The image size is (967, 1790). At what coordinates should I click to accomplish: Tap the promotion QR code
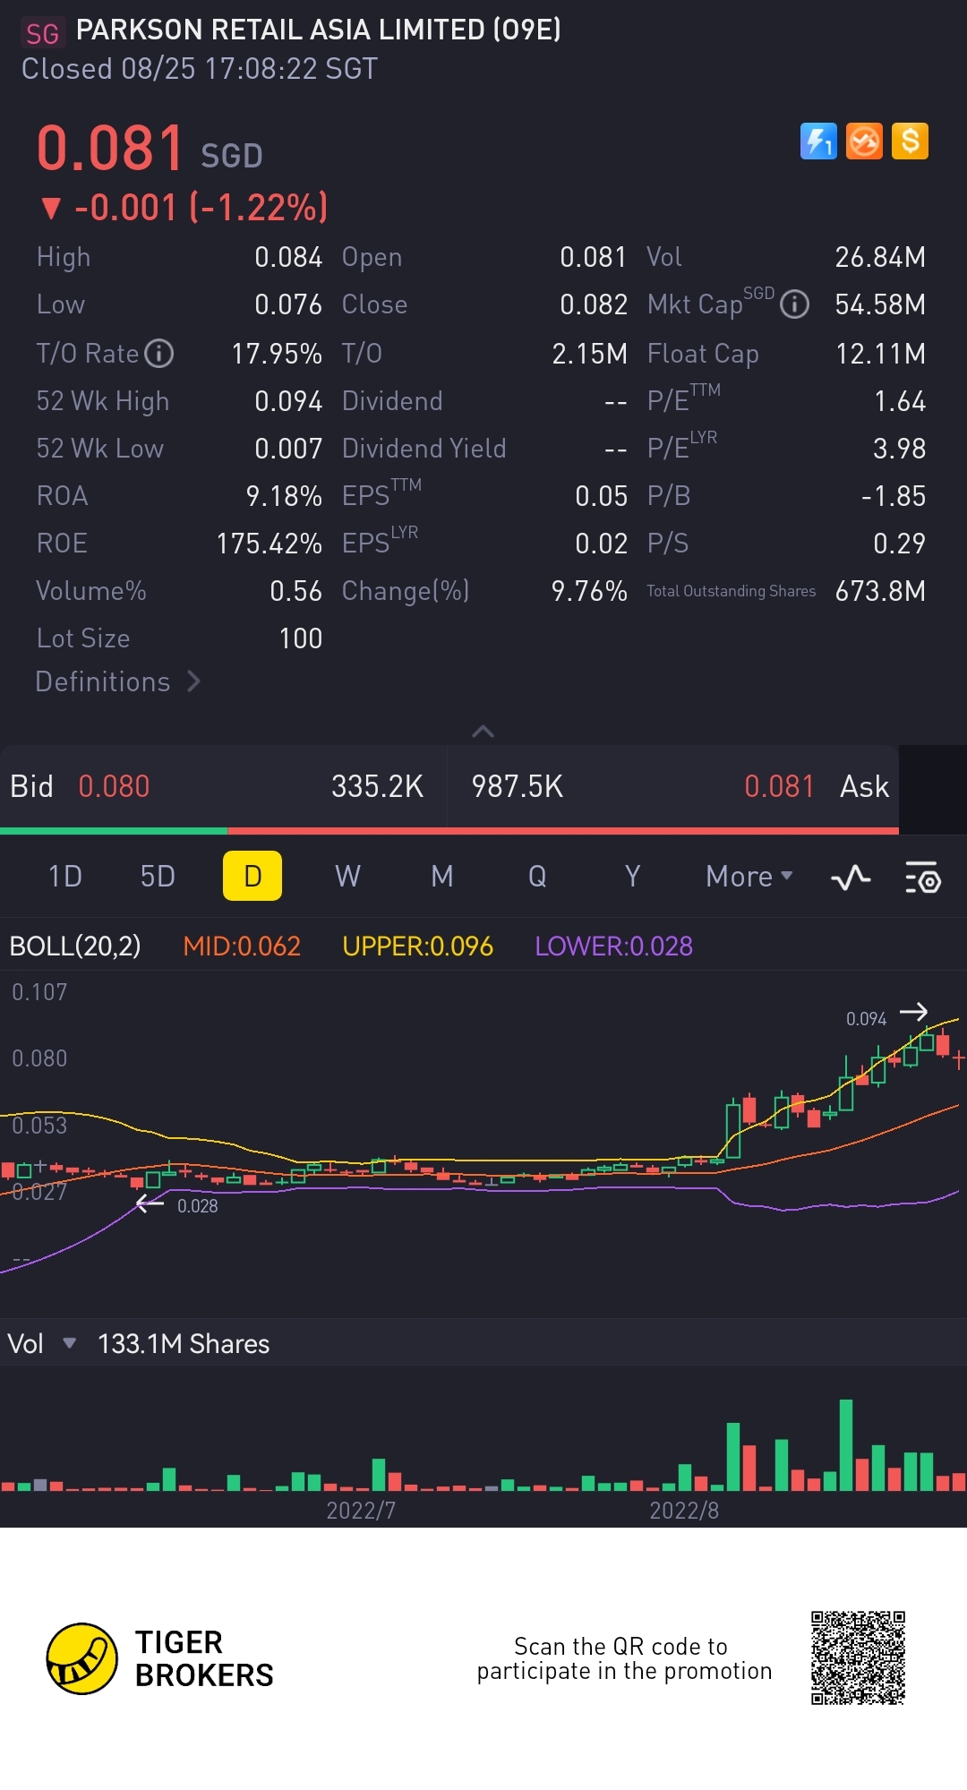[x=858, y=1657]
